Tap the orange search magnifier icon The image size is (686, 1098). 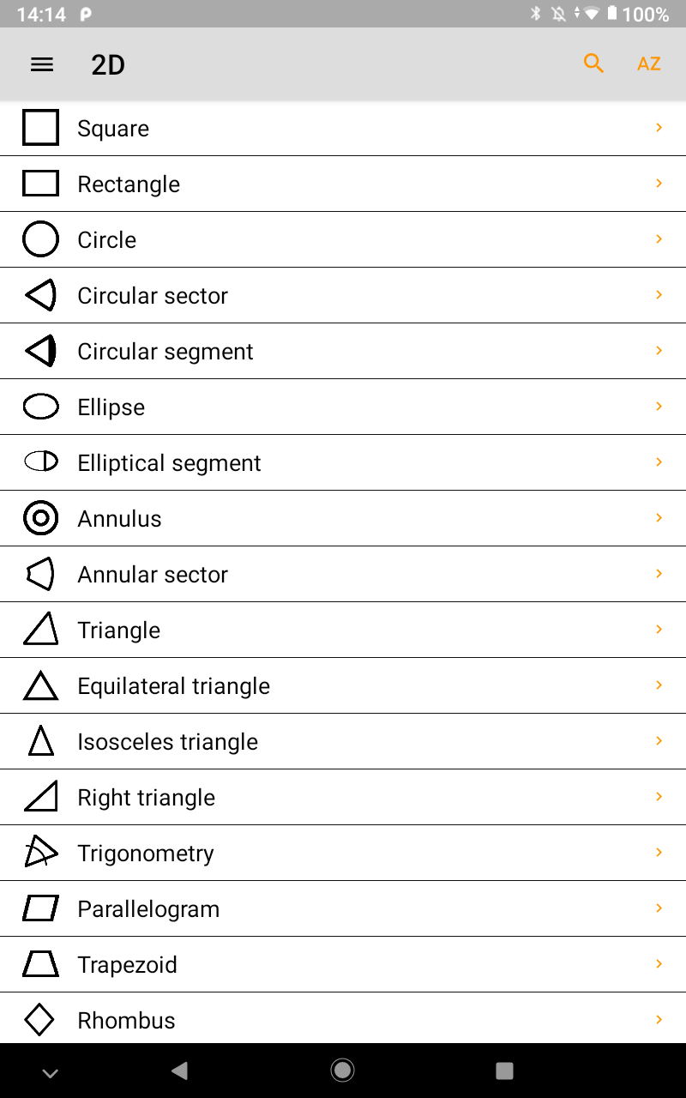tap(593, 63)
